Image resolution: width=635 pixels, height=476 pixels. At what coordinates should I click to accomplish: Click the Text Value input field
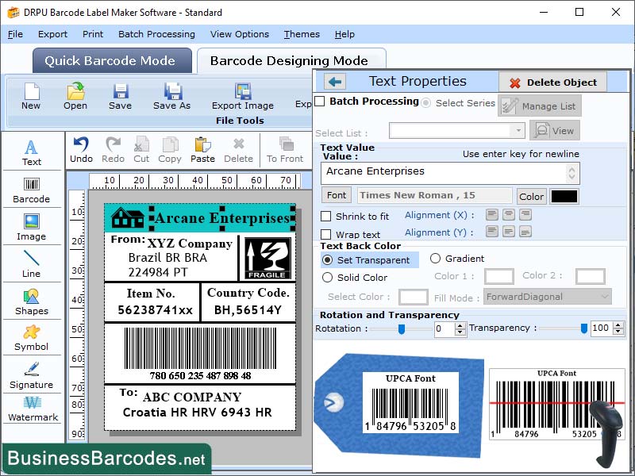450,173
